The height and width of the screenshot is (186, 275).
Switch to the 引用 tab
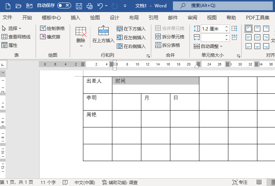pyautogui.click(x=153, y=18)
